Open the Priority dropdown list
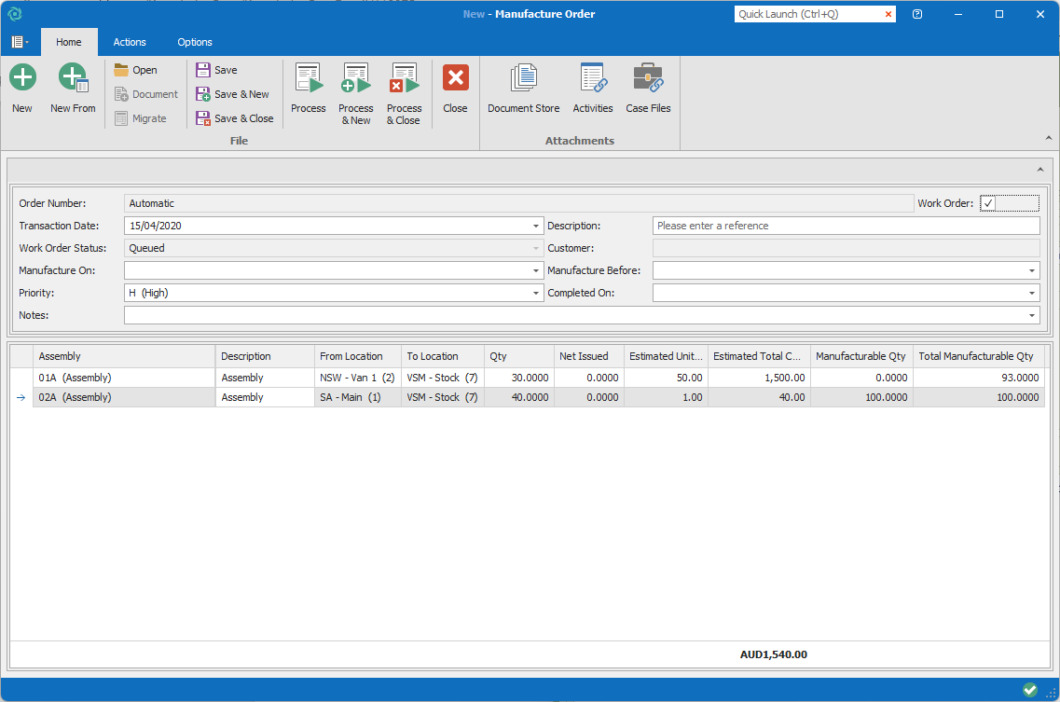Viewport: 1060px width, 702px height. 536,293
